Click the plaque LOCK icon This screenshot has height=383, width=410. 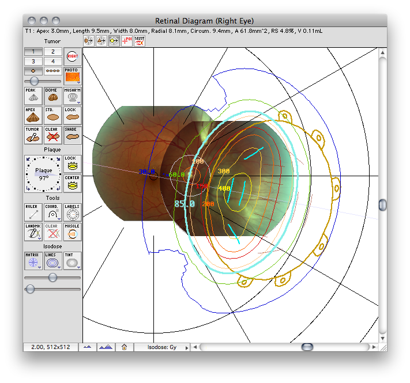coord(73,164)
